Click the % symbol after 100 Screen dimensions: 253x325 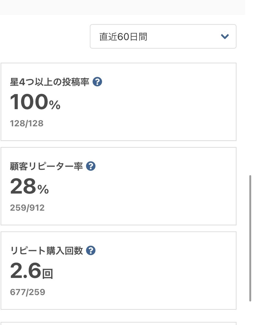(55, 105)
